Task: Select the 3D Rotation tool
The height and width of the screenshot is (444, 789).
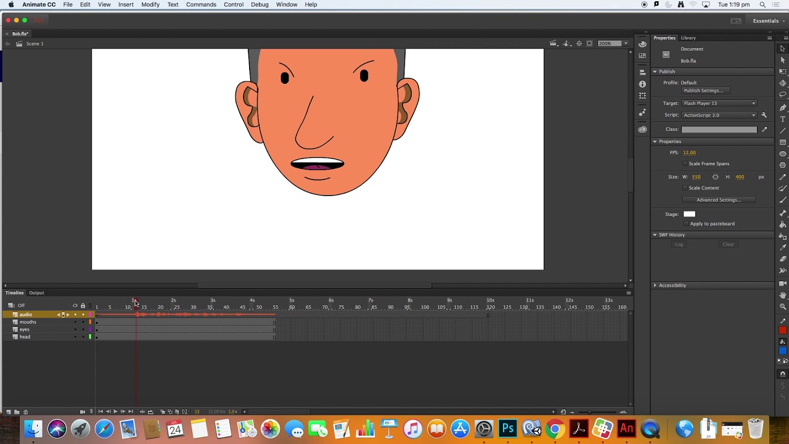Action: click(783, 83)
